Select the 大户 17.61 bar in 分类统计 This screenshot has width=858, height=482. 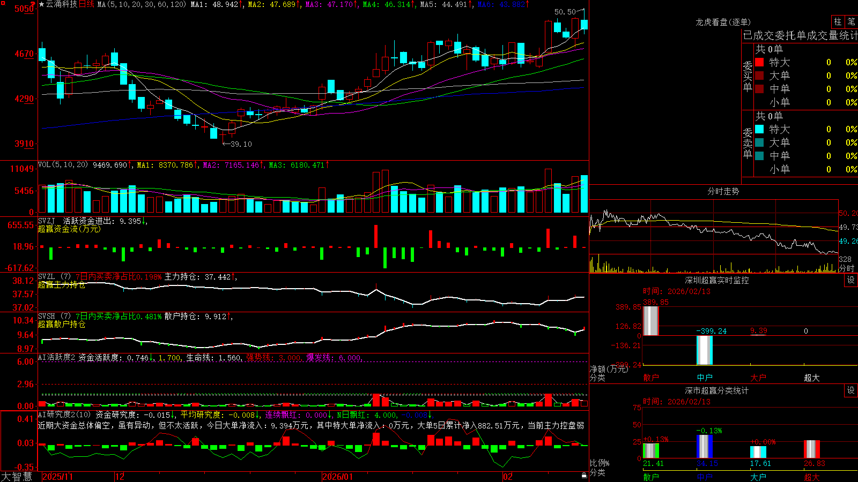(758, 452)
